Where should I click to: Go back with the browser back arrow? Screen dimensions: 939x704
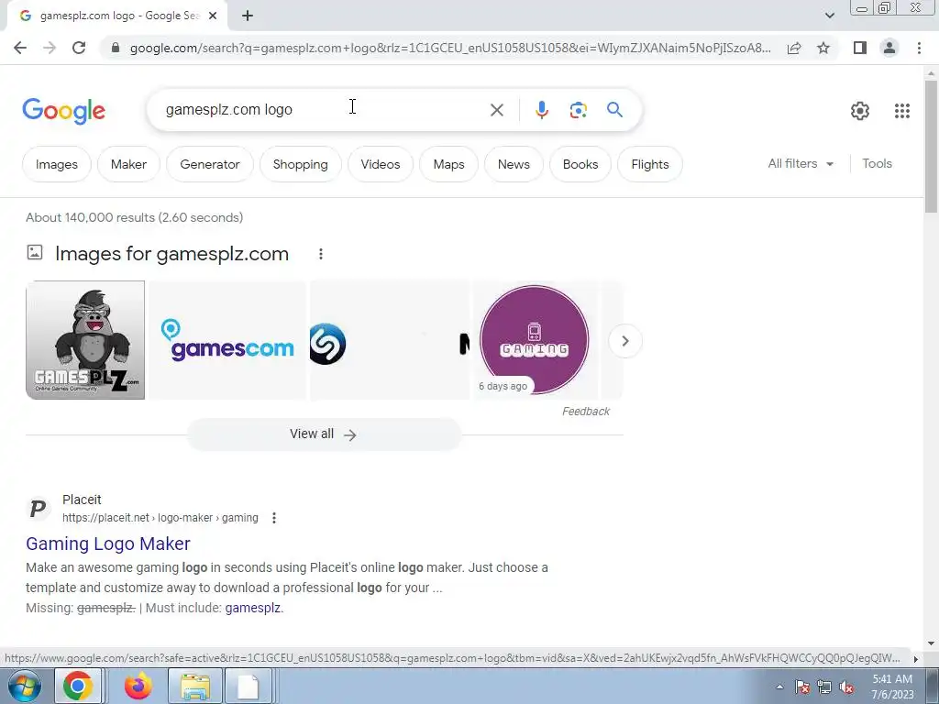20,48
